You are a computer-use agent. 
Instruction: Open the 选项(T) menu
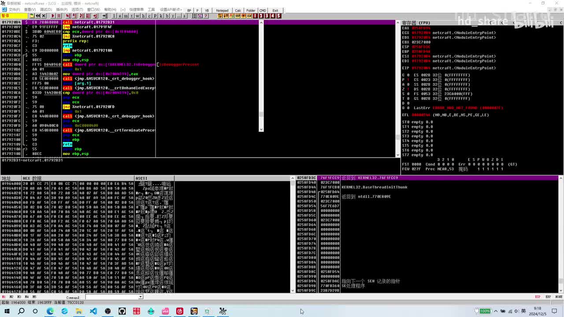[x=77, y=10]
